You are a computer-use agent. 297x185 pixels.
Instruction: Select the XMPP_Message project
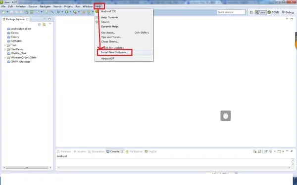tap(19, 62)
